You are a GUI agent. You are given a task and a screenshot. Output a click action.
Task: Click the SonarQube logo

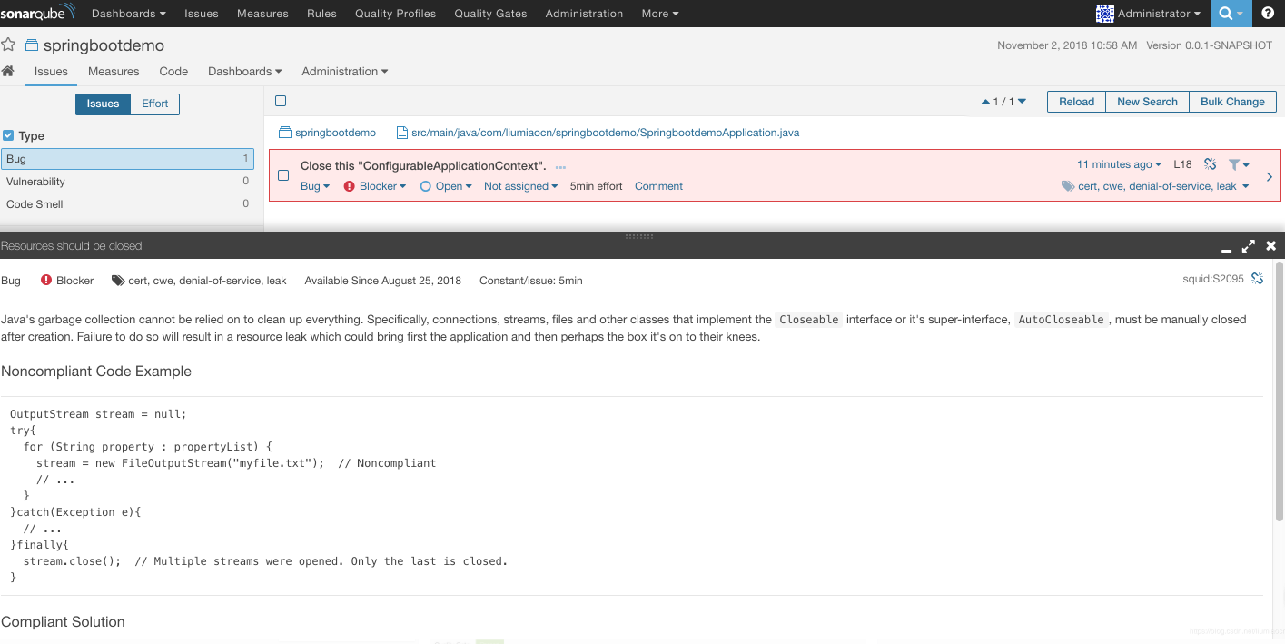(x=39, y=14)
